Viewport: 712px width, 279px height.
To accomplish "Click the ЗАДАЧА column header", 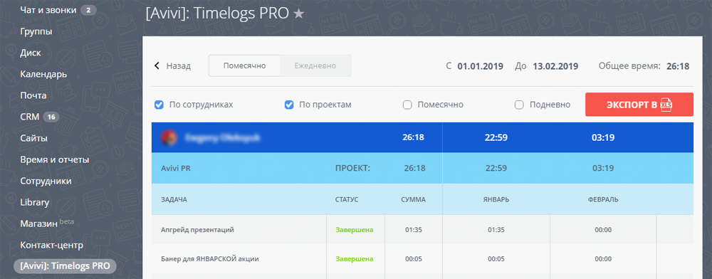I will (174, 199).
